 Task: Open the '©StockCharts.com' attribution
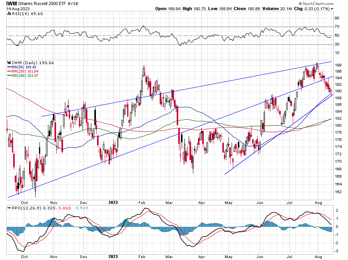point(316,3)
